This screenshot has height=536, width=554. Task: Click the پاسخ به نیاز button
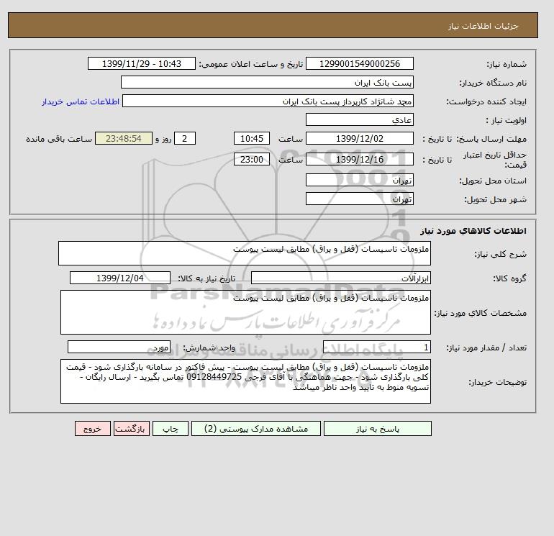tap(377, 429)
